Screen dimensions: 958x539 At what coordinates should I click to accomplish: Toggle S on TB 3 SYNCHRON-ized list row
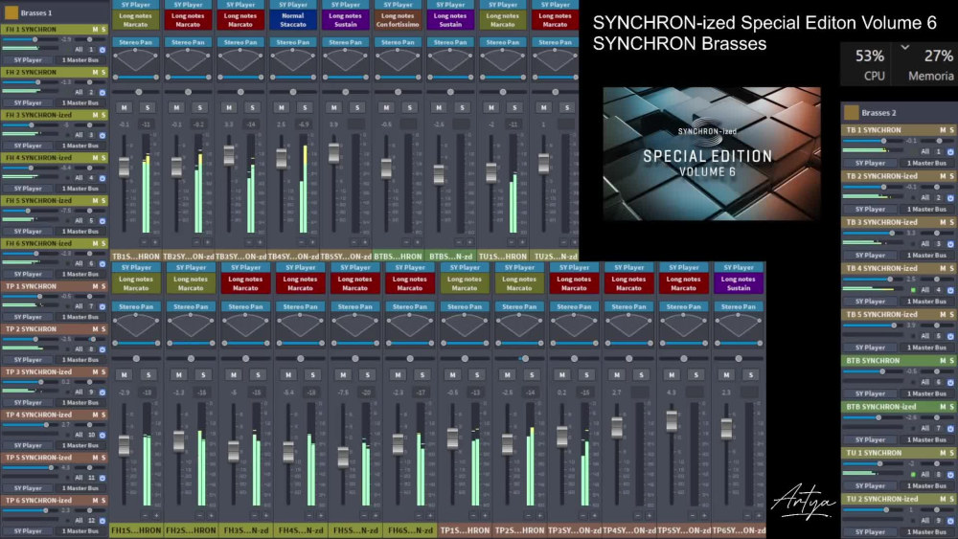pyautogui.click(x=951, y=222)
